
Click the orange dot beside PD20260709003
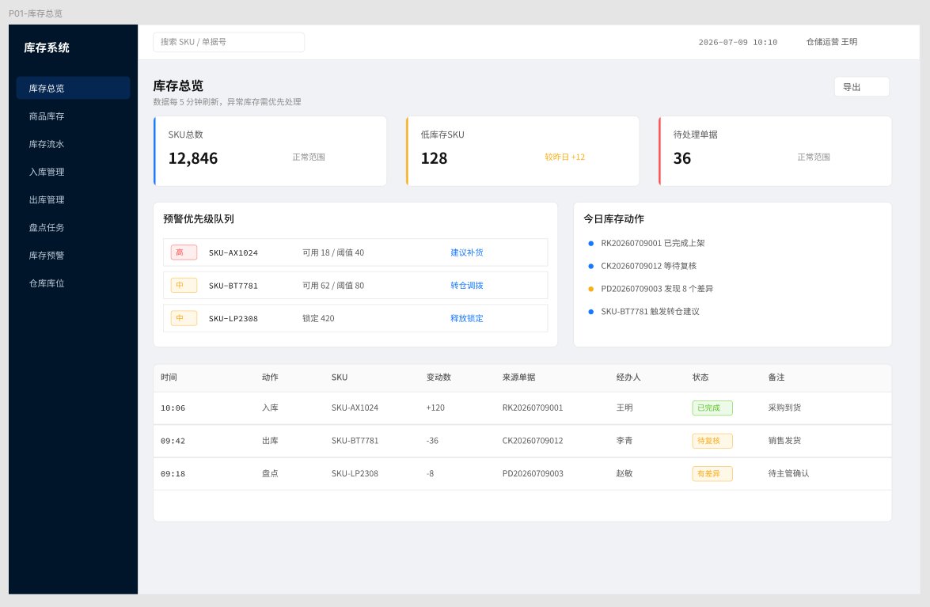[590, 289]
